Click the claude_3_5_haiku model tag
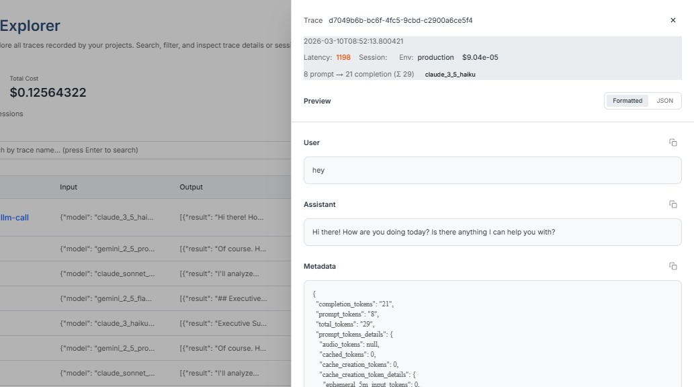Viewport: 694px width, 387px height. [450, 75]
